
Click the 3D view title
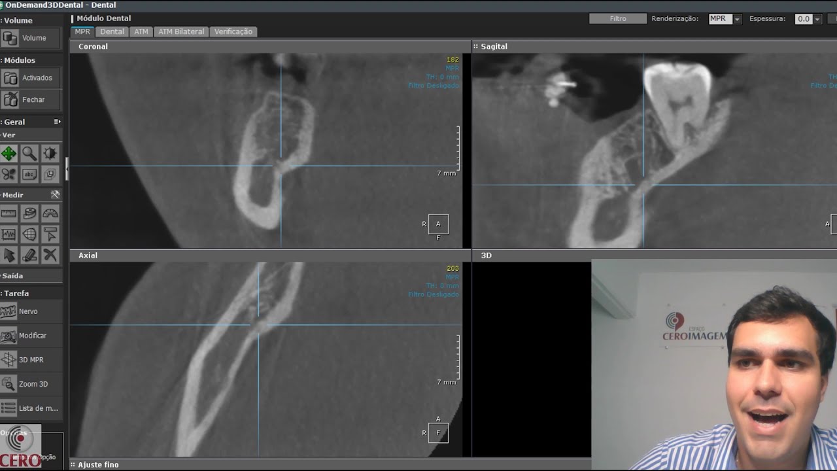486,255
